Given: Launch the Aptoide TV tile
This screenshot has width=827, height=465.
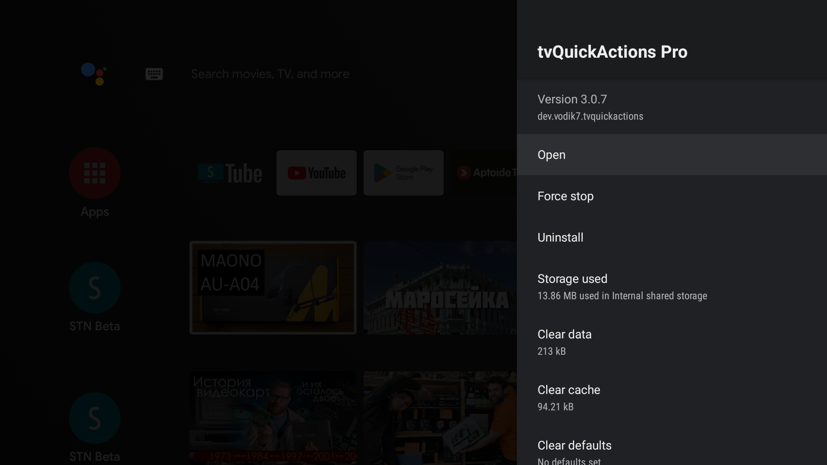Looking at the screenshot, I should 484,173.
